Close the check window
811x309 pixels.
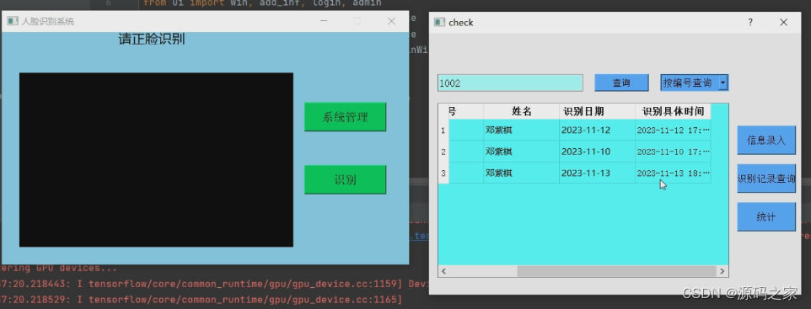783,22
